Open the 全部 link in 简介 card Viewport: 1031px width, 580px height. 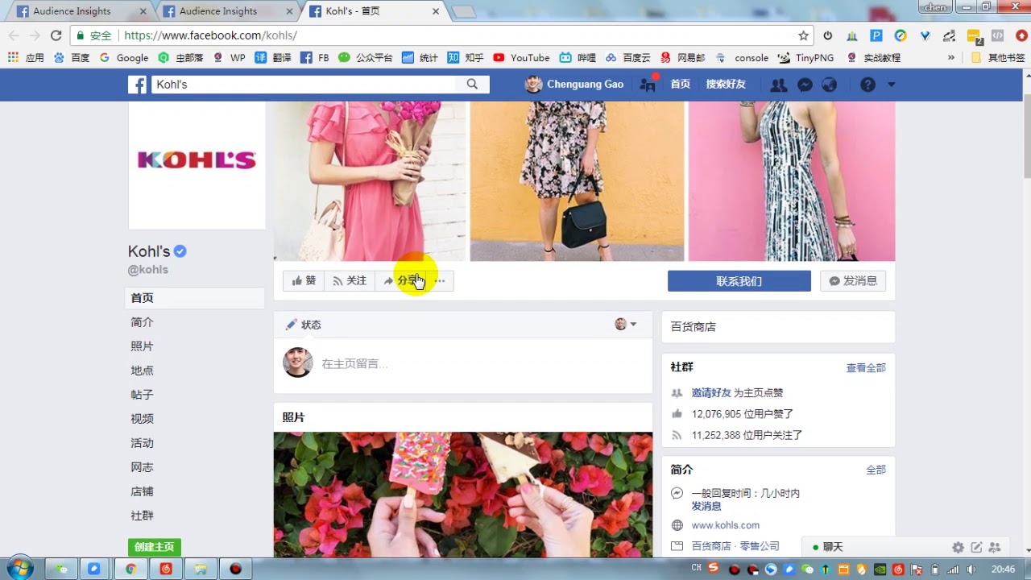[x=876, y=470]
